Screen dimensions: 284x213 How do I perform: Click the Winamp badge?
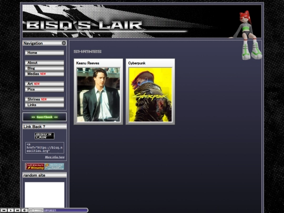35,166
